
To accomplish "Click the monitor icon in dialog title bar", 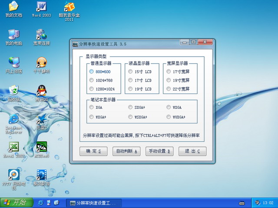I will tap(75, 44).
